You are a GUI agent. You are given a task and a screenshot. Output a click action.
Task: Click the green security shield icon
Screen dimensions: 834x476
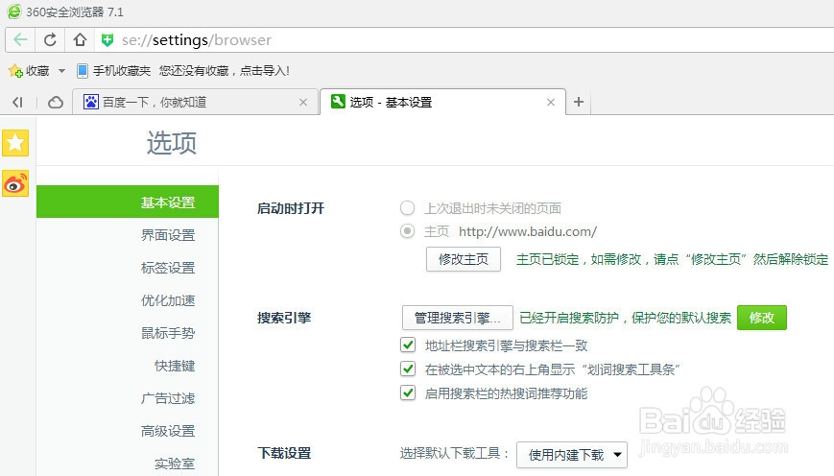[107, 40]
